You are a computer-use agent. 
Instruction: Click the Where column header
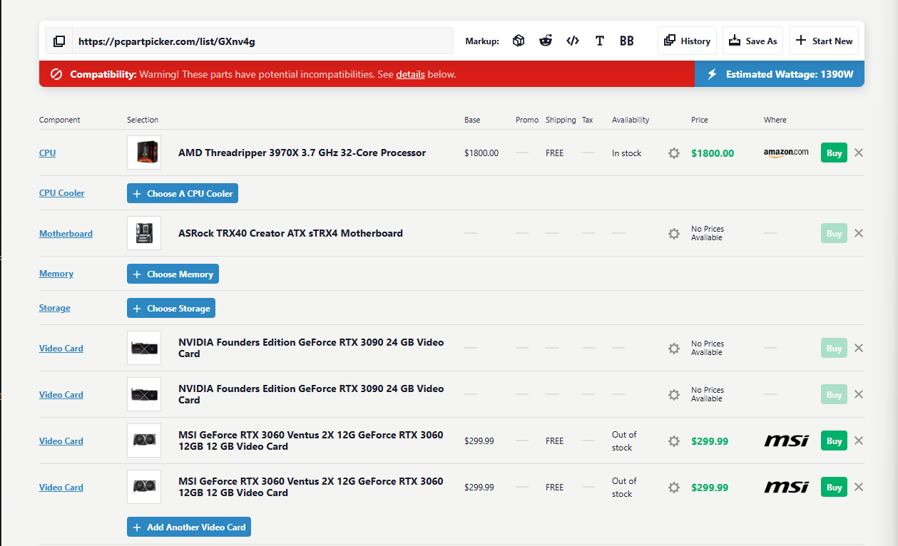coord(775,120)
